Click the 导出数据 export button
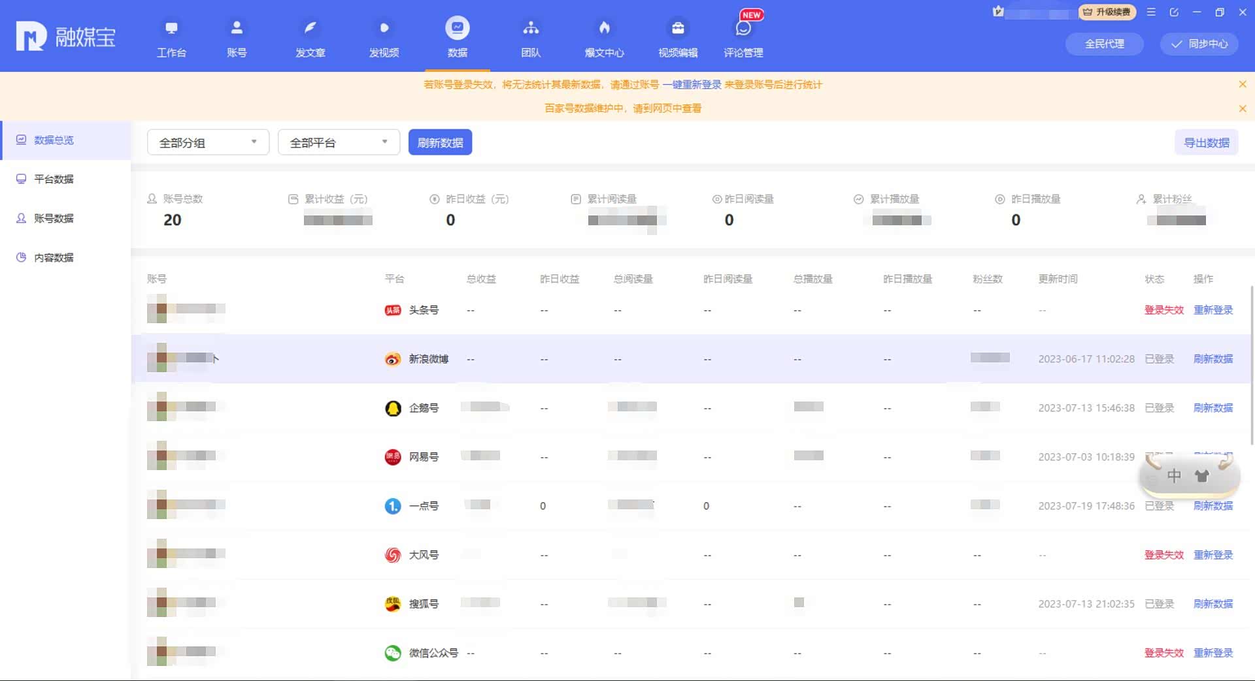 click(1206, 142)
